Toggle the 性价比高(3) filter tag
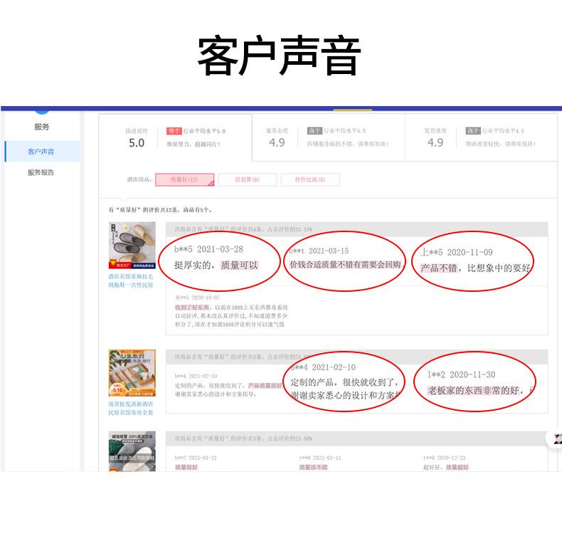This screenshot has height=551, width=562. point(310,180)
